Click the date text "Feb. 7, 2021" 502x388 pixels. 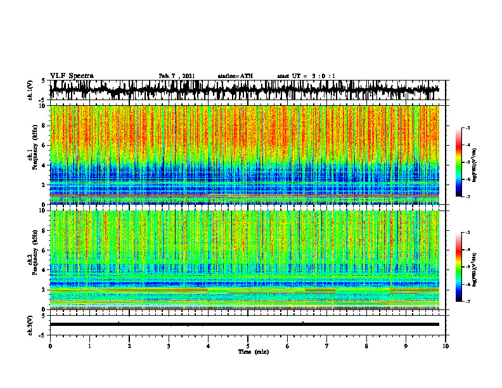point(177,76)
